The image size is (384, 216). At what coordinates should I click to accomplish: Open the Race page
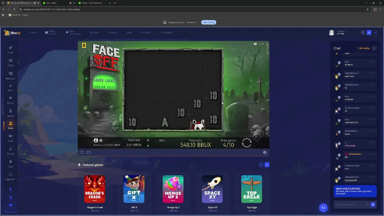73,32
